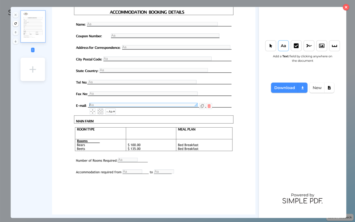Click the "Accommodation required from" label
355x222 pixels.
pos(99,172)
